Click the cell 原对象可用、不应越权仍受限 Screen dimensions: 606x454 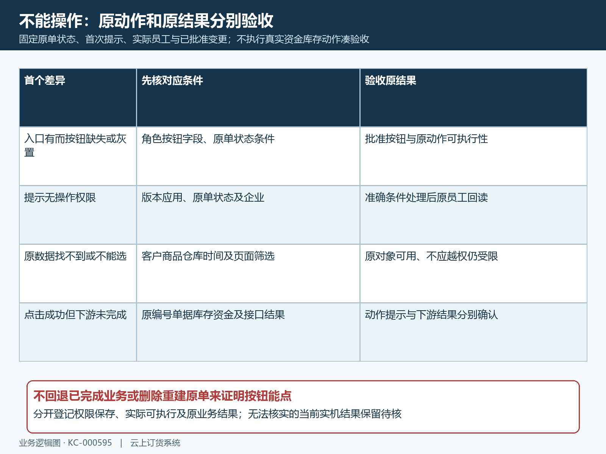click(x=473, y=274)
